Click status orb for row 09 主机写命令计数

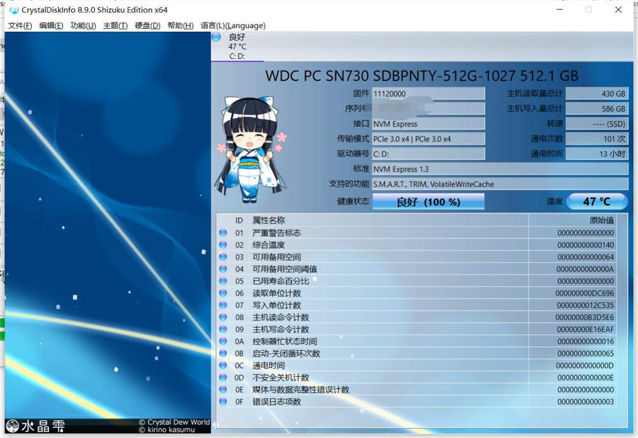[223, 329]
